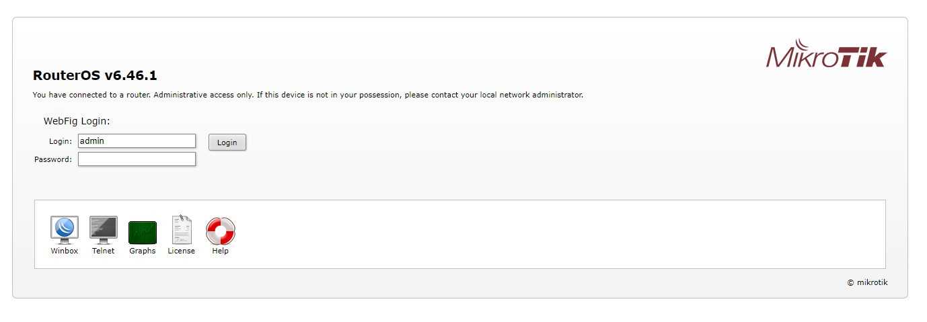The height and width of the screenshot is (322, 927).
Task: Launch the Telnet terminal icon
Action: 104,230
